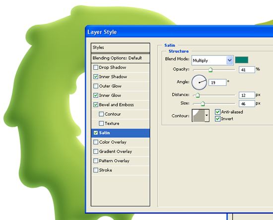Click the Angle dial control
This screenshot has width=273, height=220.
[199, 83]
